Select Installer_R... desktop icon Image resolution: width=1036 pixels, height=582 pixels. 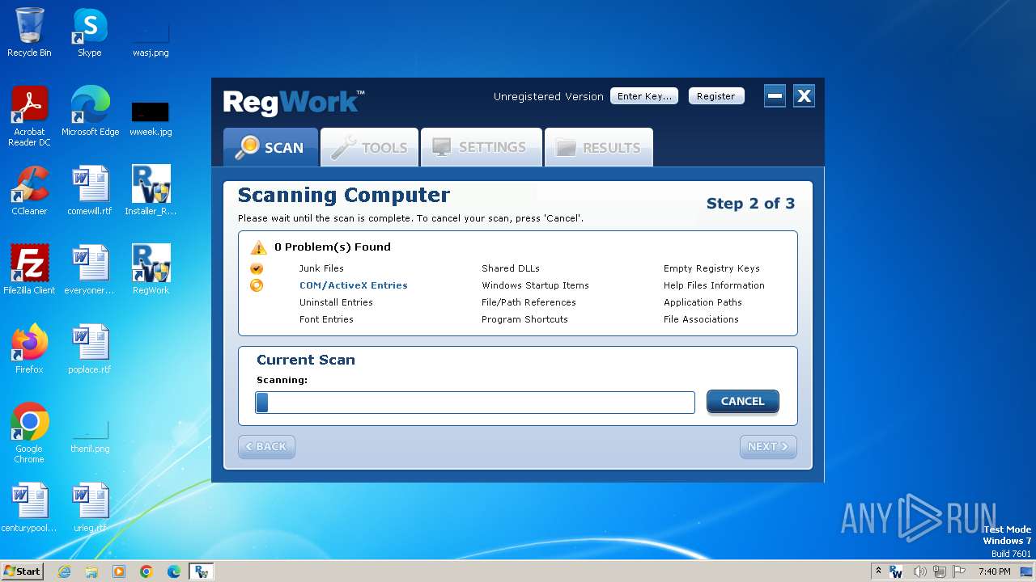coord(151,191)
